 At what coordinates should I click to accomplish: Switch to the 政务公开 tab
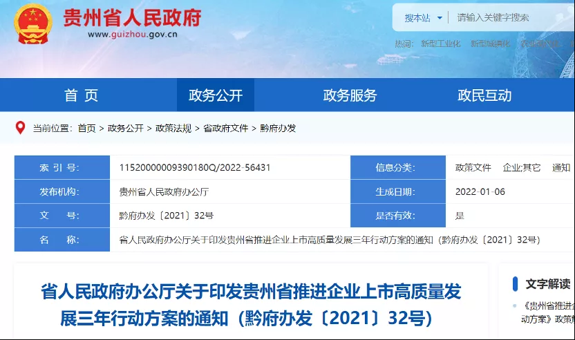click(216, 95)
